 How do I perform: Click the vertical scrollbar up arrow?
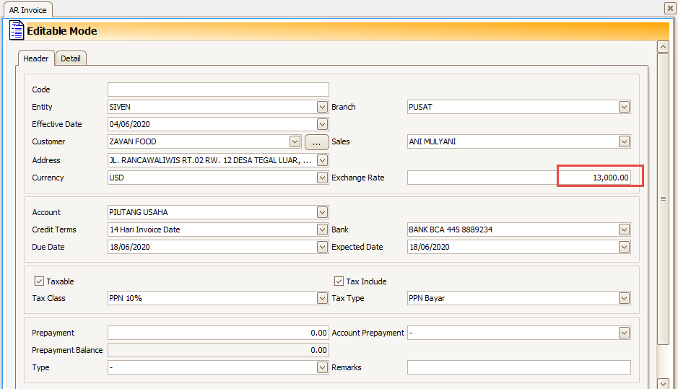click(664, 47)
